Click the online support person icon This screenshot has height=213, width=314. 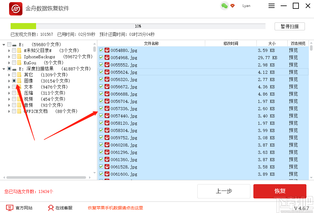point(51,208)
